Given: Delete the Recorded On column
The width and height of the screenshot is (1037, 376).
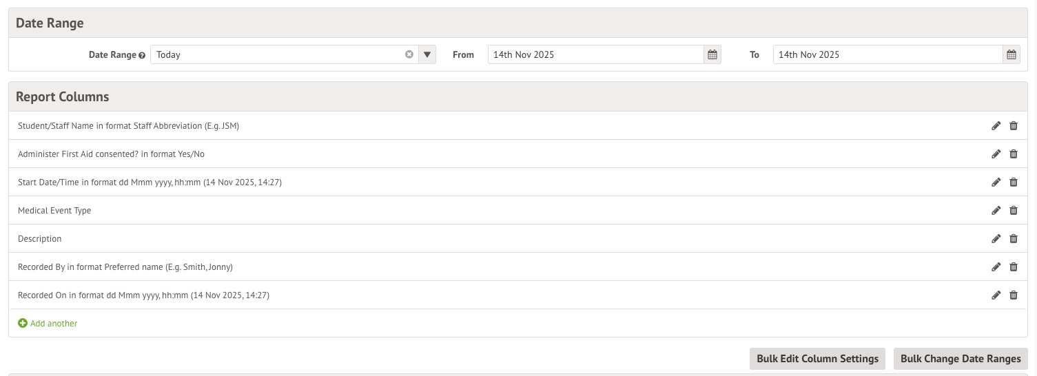Looking at the screenshot, I should point(1013,295).
